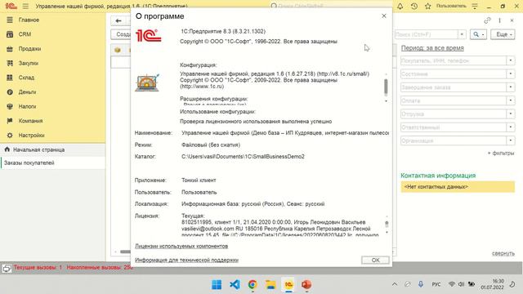This screenshot has height=294, width=523.
Task: Open the Закупки section
Action: coord(28,63)
